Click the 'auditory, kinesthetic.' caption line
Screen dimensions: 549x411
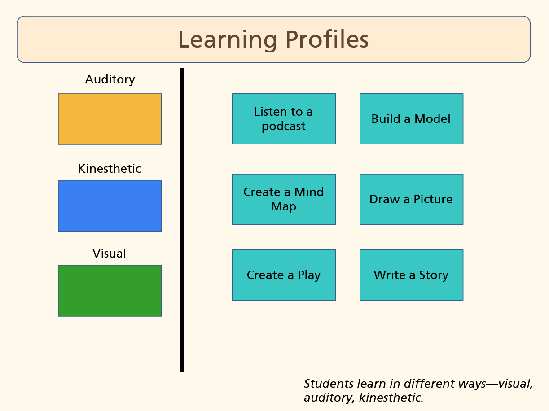click(363, 398)
